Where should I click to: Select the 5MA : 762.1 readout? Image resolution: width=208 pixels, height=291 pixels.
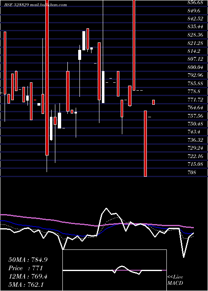click(x=26, y=285)
